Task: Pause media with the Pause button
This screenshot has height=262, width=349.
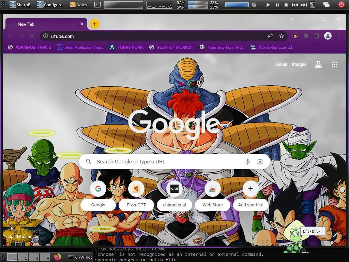Action: [277, 5]
